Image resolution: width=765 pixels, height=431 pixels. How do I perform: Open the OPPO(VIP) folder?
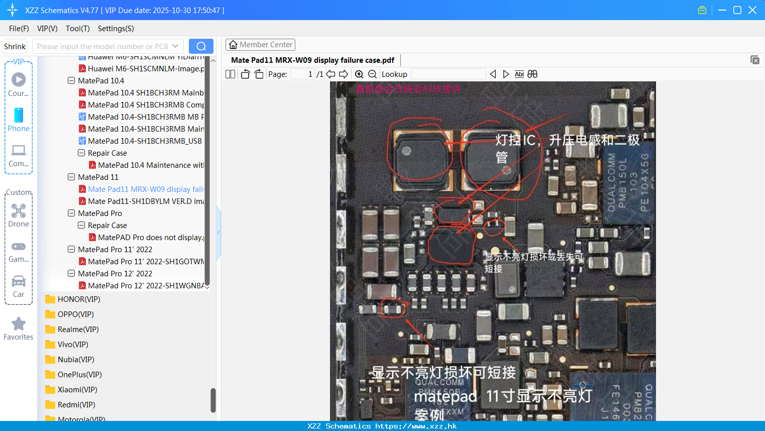(x=69, y=314)
